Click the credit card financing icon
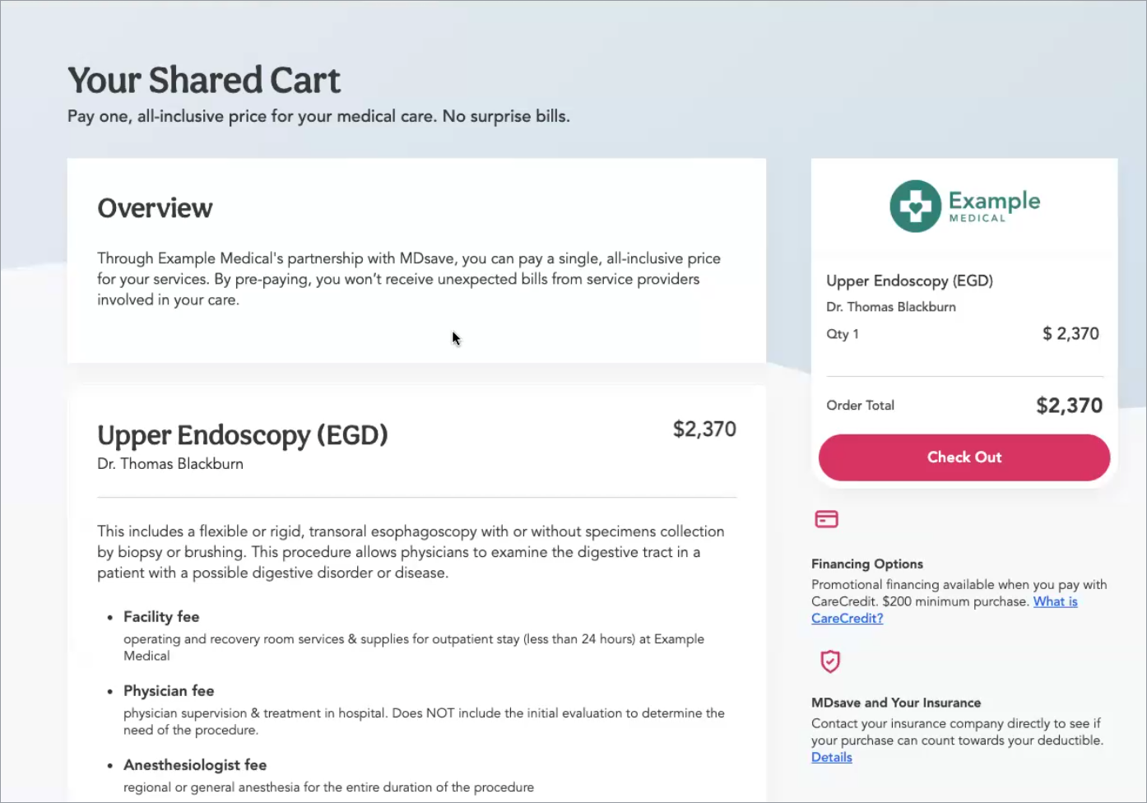 pos(826,519)
